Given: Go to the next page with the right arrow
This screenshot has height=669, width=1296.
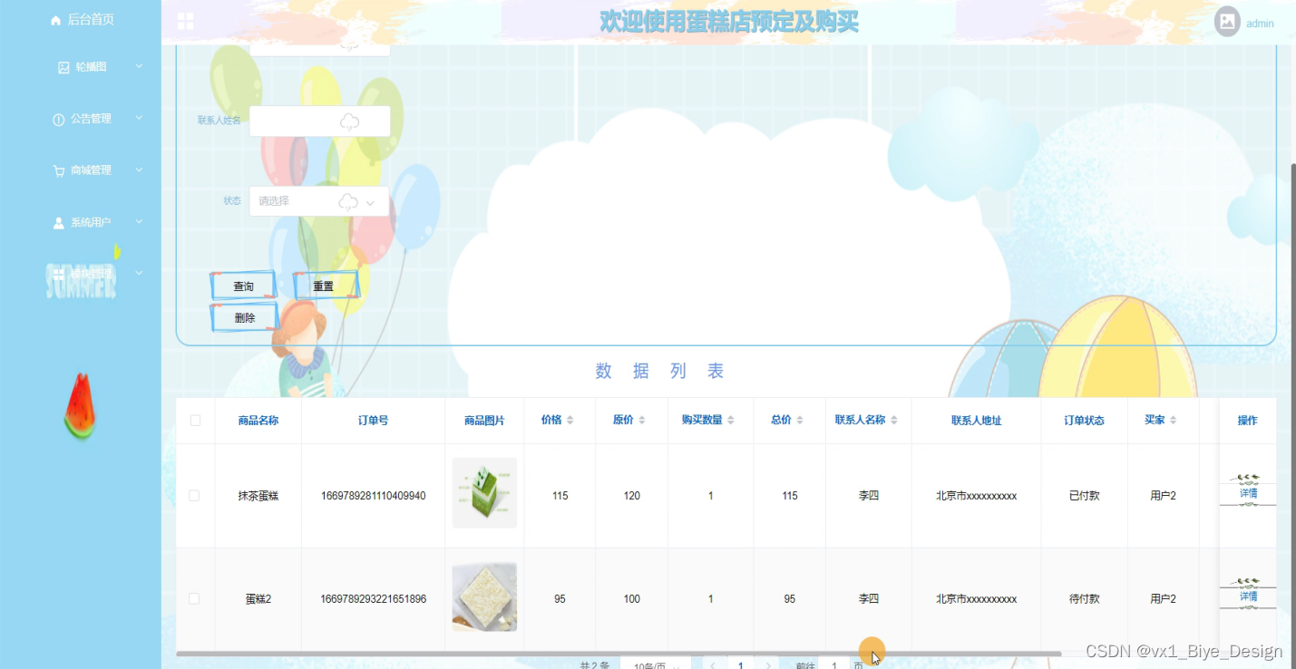Looking at the screenshot, I should [768, 664].
